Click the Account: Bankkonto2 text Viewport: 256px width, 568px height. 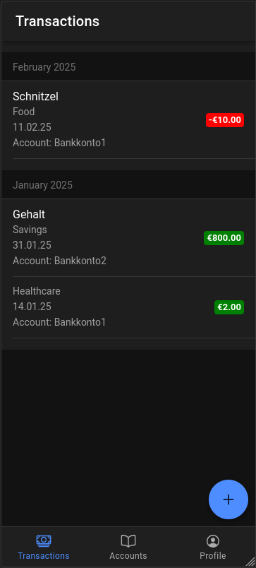pyautogui.click(x=60, y=261)
